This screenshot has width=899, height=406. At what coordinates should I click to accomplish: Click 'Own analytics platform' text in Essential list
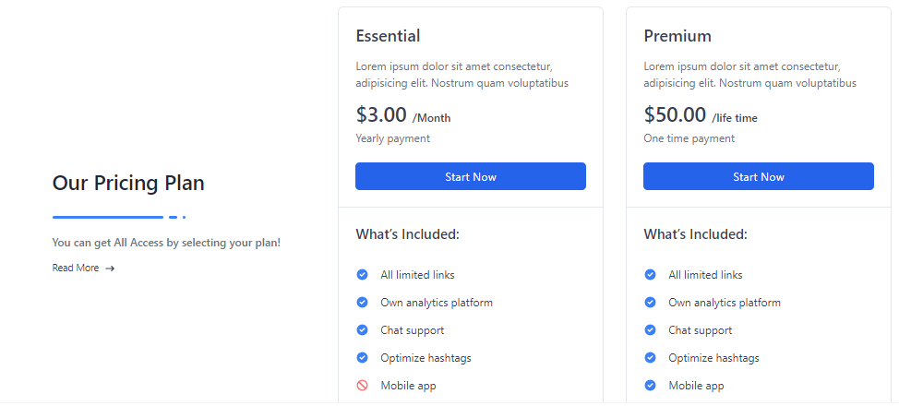point(437,303)
